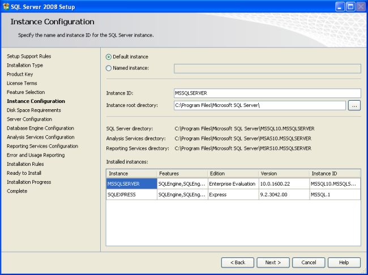Click the Next > button
Viewport: 368px width, 275px height.
(273, 263)
